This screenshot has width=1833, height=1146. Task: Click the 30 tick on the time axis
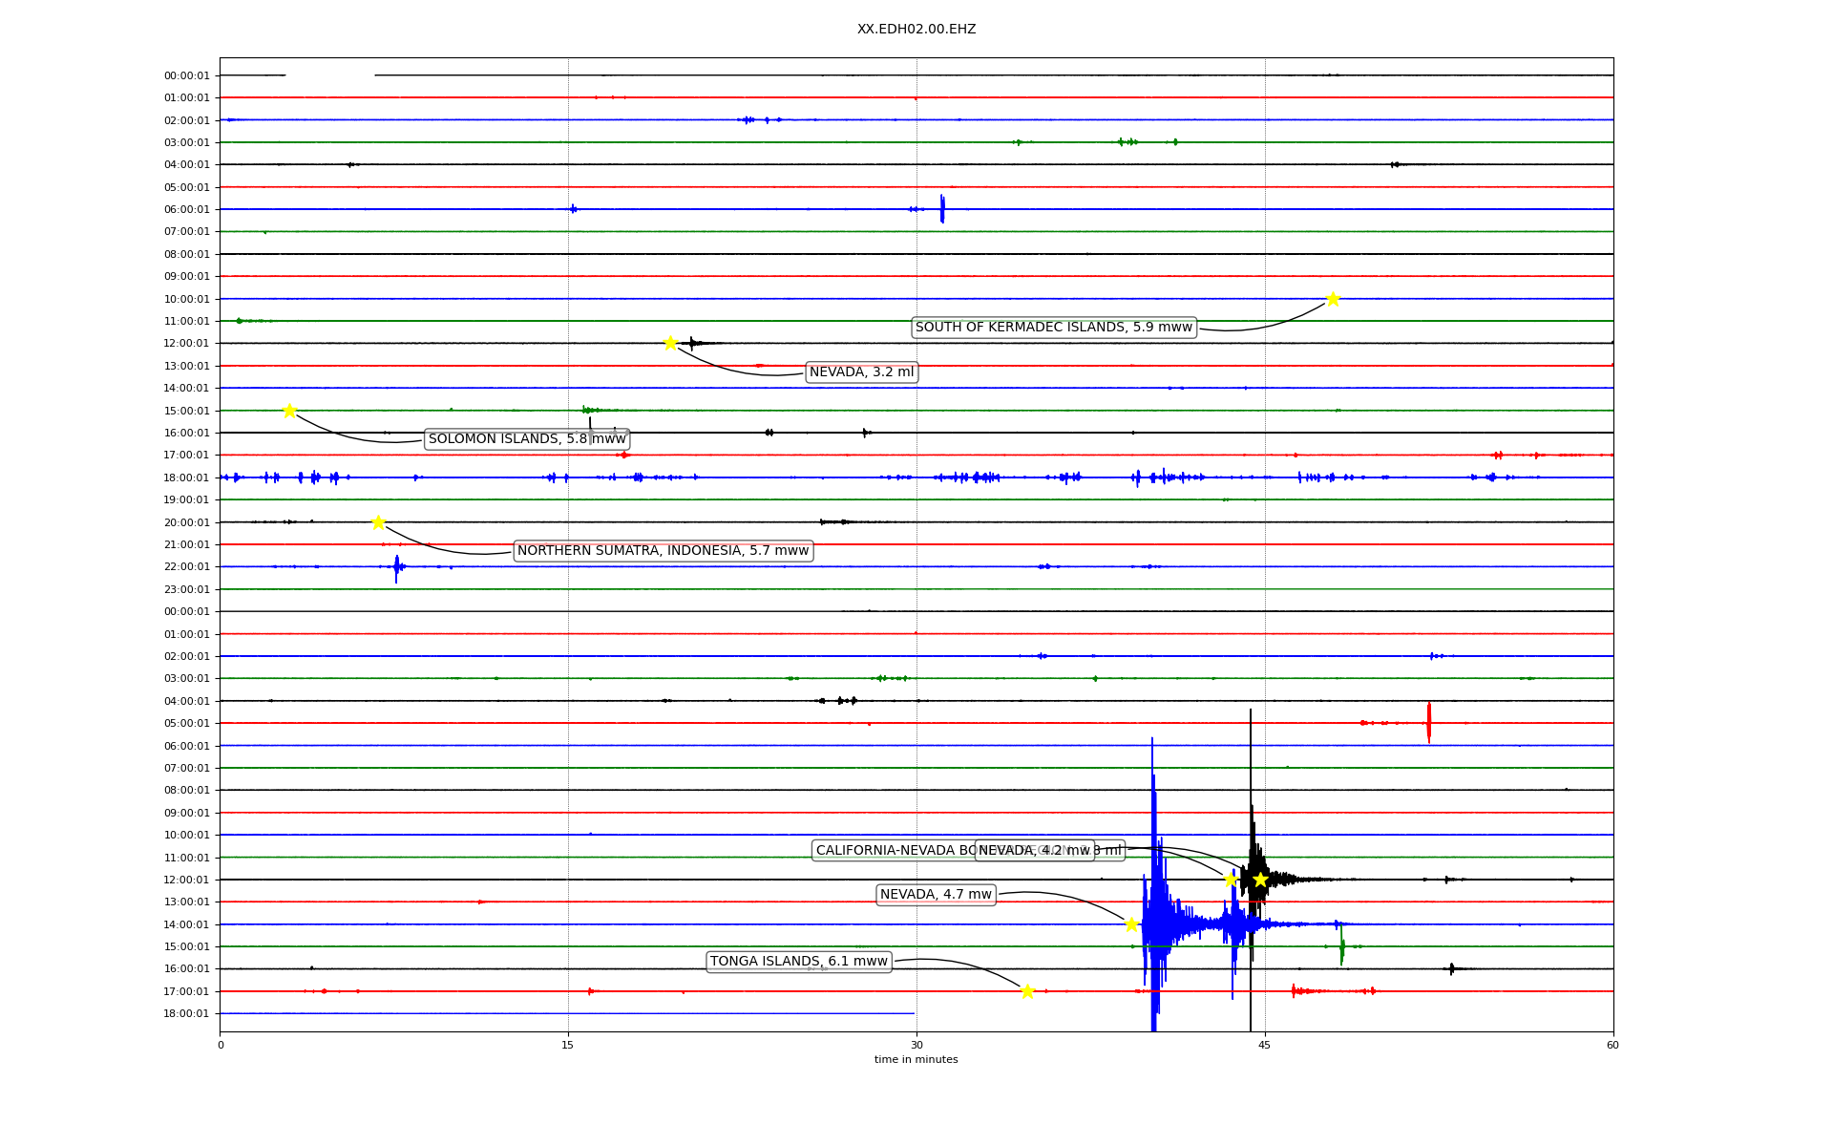[x=916, y=1045]
